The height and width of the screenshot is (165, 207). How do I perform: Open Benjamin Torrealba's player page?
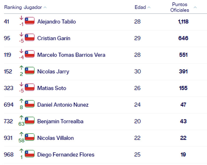pyautogui.click(x=60, y=121)
